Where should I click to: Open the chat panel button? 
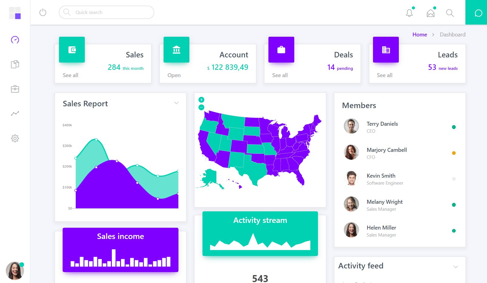pyautogui.click(x=478, y=13)
